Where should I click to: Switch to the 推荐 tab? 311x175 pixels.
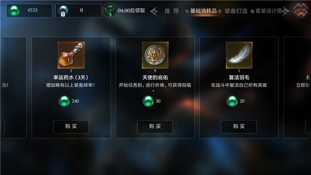pos(171,11)
